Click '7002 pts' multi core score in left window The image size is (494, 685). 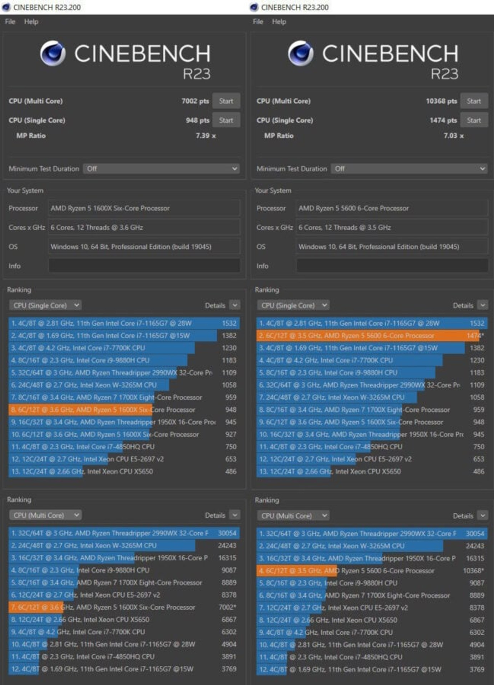coord(195,101)
